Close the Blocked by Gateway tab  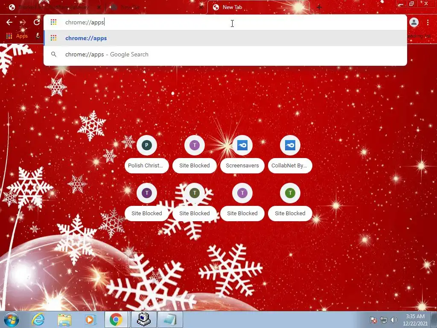click(x=99, y=7)
